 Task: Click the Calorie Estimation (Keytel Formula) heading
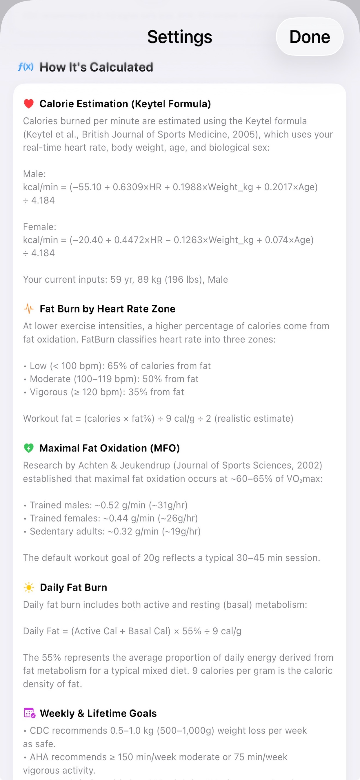coord(125,104)
